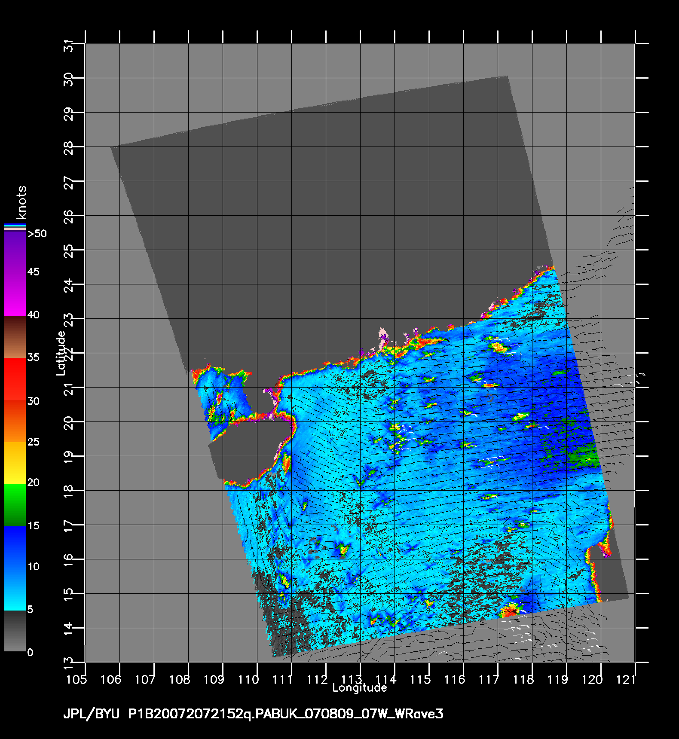Click latitude tick label '27'

tap(69, 183)
